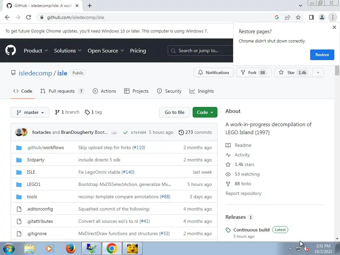View the 1 branch link
340x255 pixels.
pyautogui.click(x=67, y=112)
